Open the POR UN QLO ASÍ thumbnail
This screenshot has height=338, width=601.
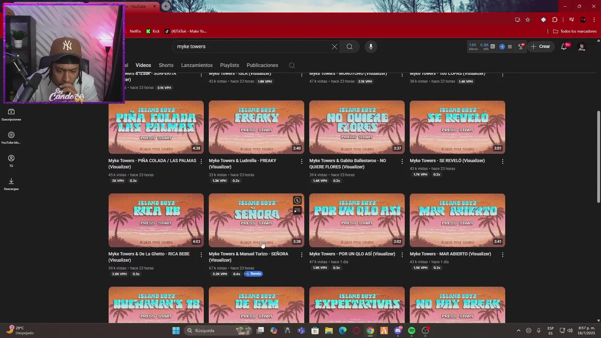(x=357, y=220)
